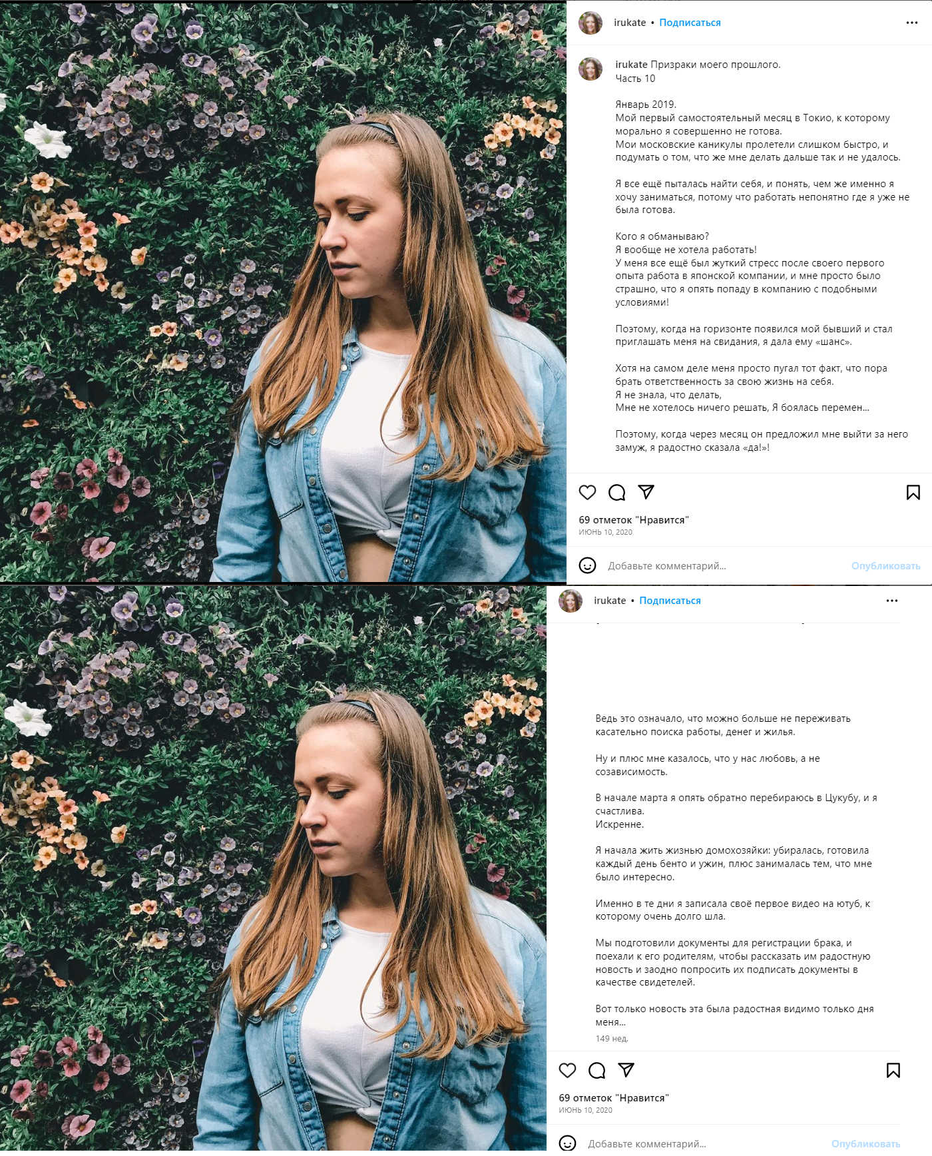The image size is (932, 1156).
Task: Like the bottom post with heart icon
Action: coord(567,1070)
